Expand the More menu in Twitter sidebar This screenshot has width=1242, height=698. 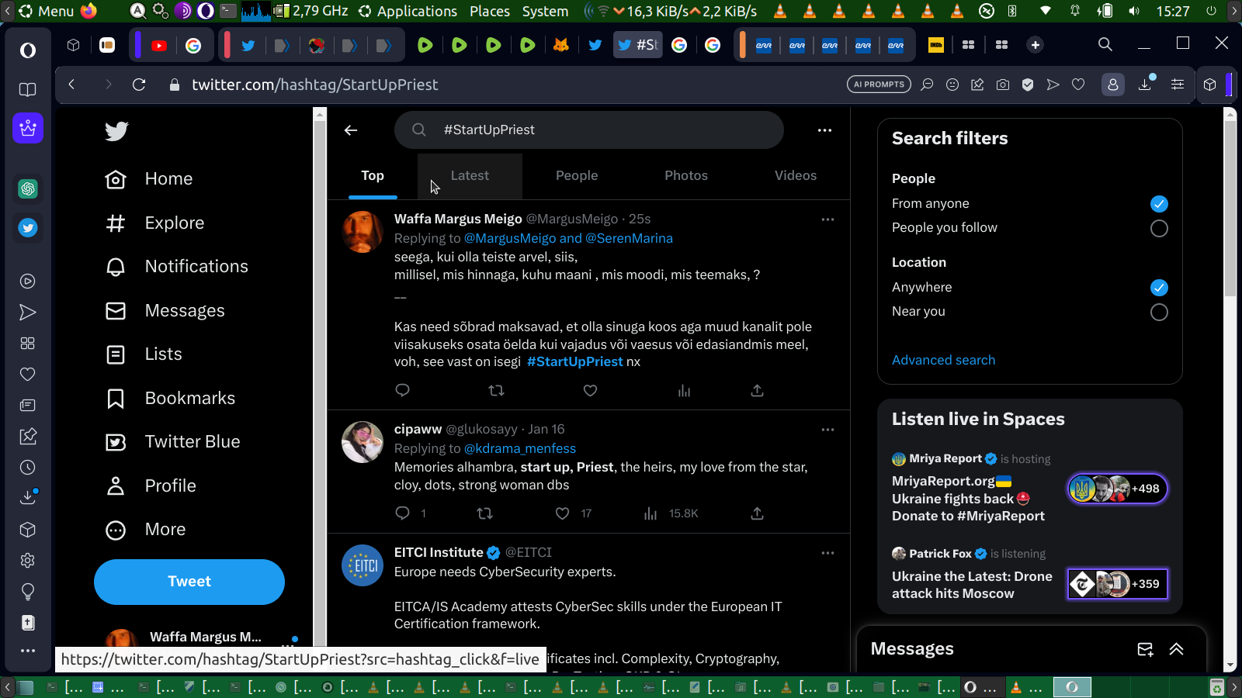146,530
